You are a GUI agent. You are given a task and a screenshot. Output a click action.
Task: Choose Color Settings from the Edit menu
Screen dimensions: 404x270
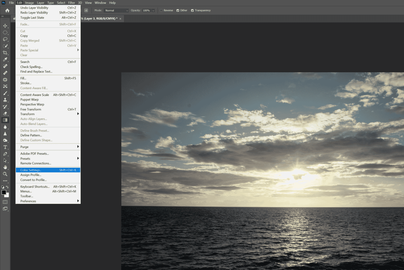[32, 170]
